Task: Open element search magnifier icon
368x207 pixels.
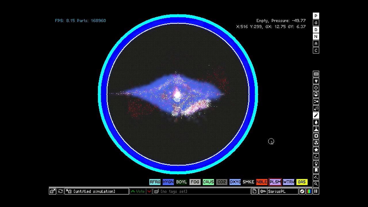Action: pyautogui.click(x=316, y=184)
